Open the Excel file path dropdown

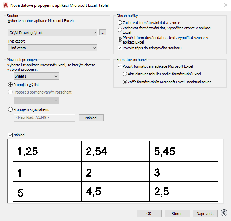53,33
